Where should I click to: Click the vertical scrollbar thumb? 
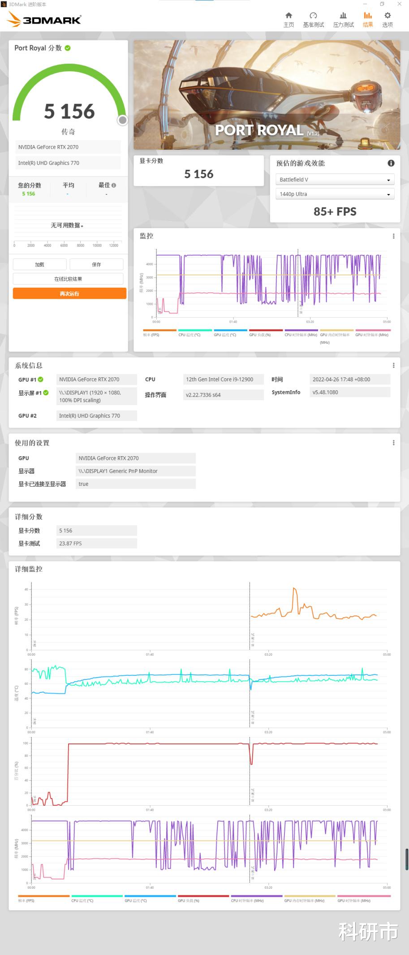click(406, 859)
